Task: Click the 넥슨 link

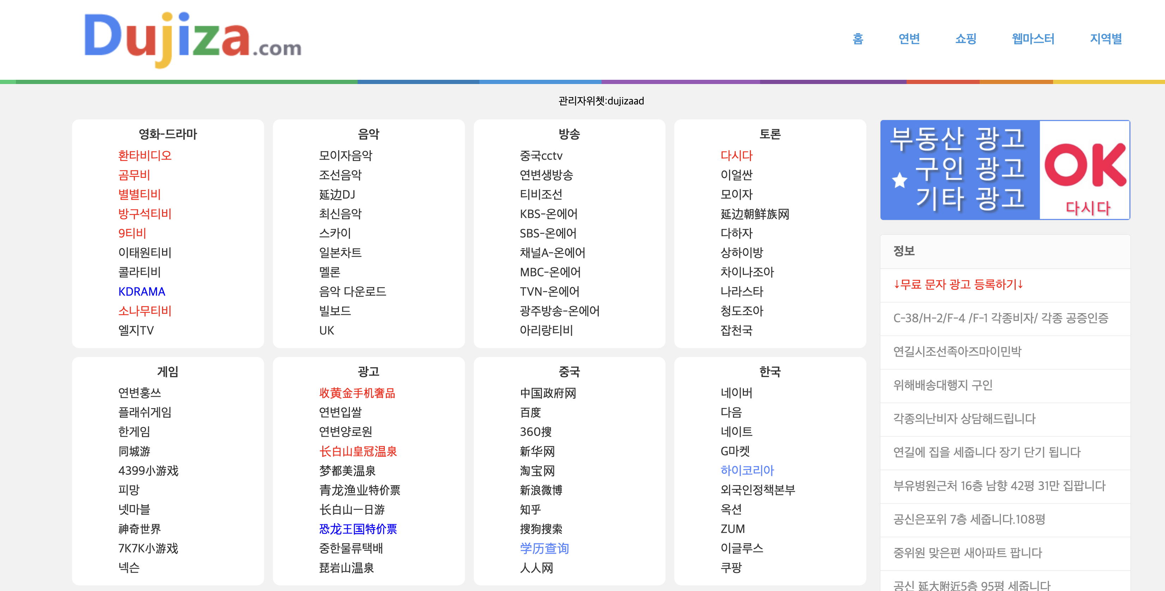Action: click(x=129, y=568)
